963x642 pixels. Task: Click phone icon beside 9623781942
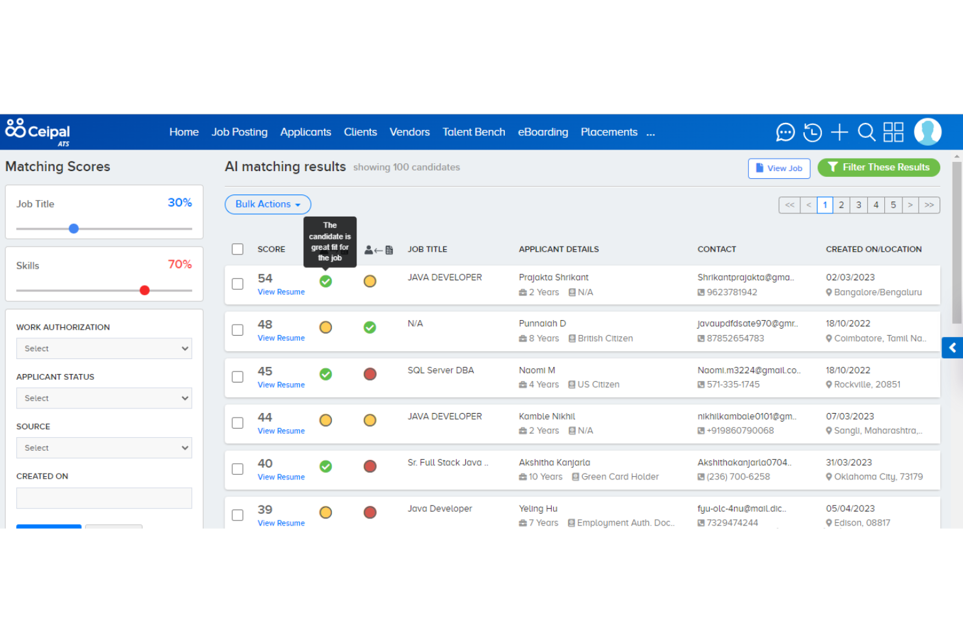[x=701, y=293]
